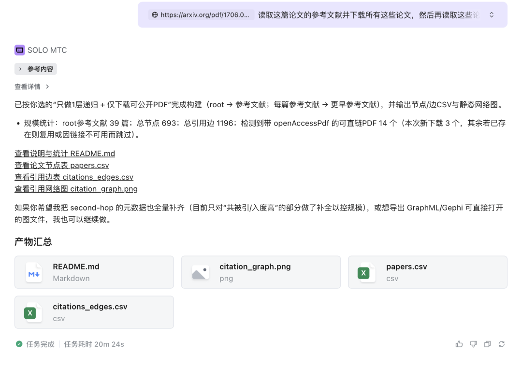The height and width of the screenshot is (367, 522).
Task: Expand the 参考内容 section
Action: pos(36,69)
